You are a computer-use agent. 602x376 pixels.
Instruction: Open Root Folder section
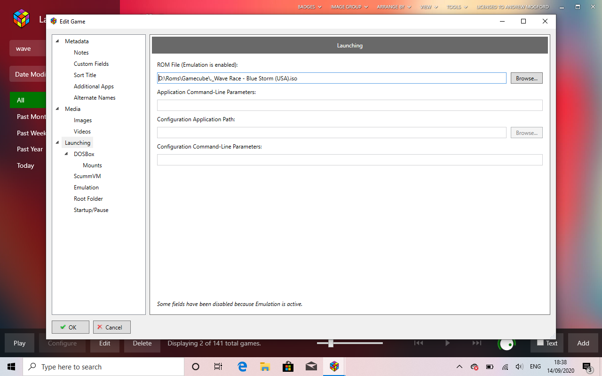click(88, 199)
